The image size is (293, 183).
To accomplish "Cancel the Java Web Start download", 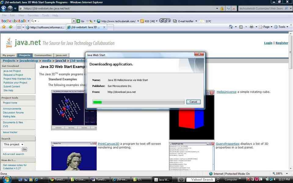I will click(193, 102).
